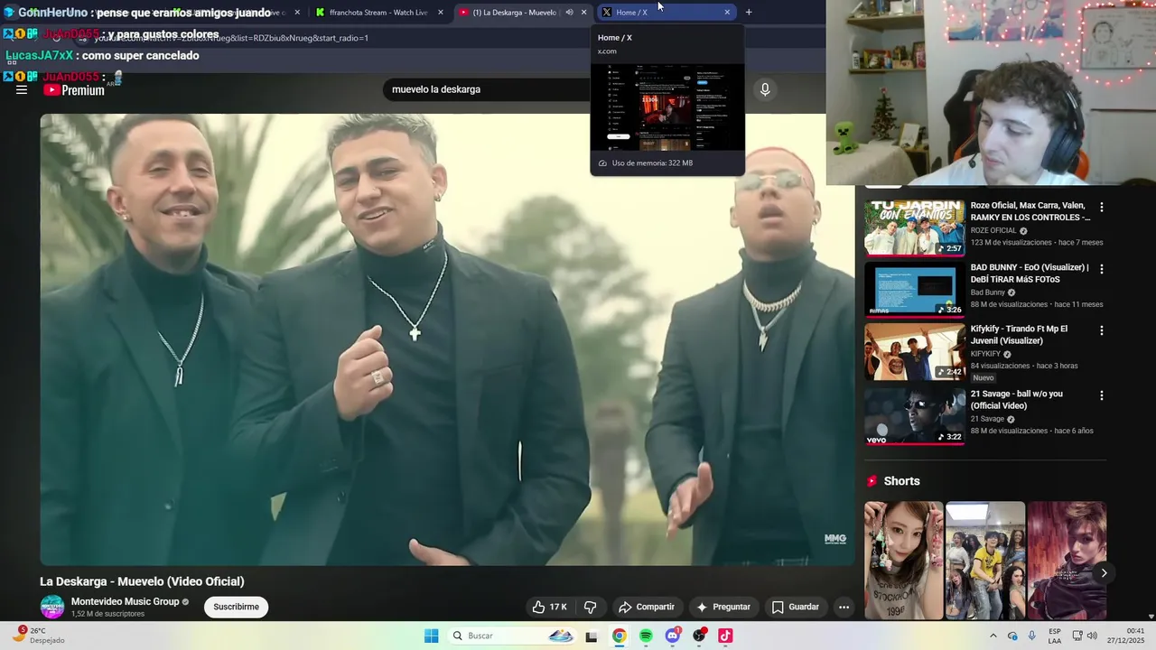Click Compartir share button
This screenshot has height=650, width=1156.
[647, 607]
